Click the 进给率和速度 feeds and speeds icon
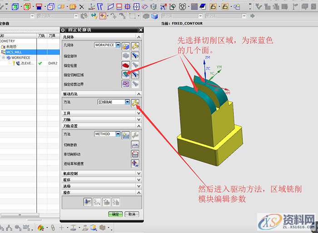Viewport: 318px width, 233px height. [135, 164]
